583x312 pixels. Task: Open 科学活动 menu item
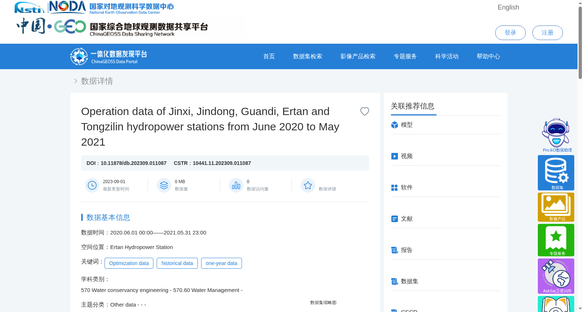[x=447, y=56]
